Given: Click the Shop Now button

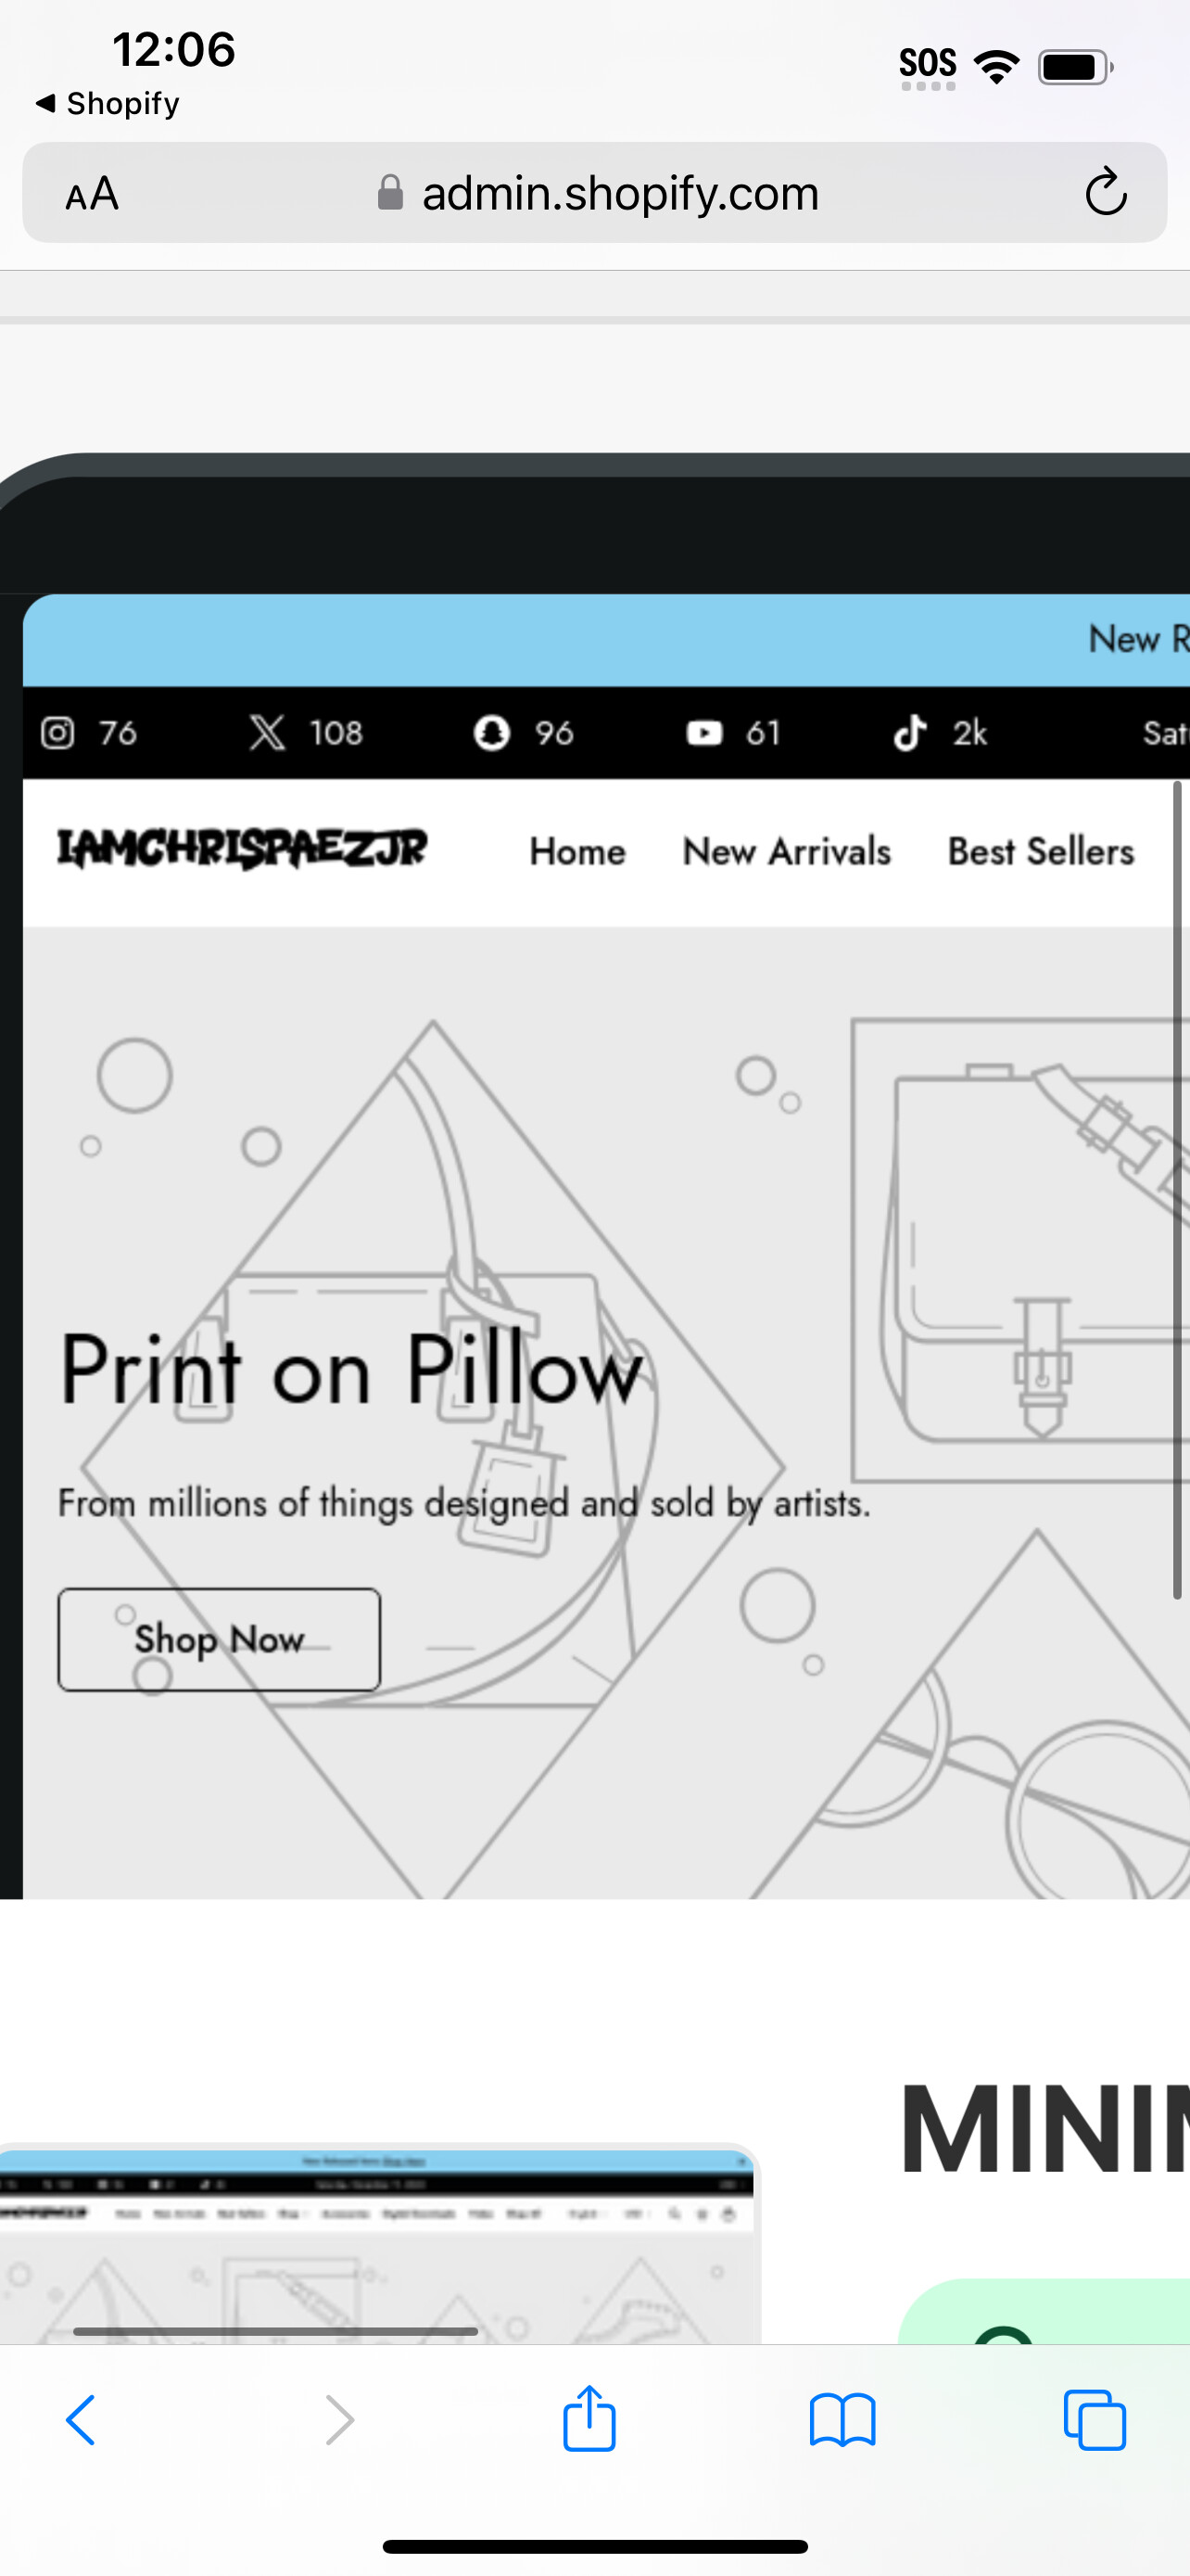Looking at the screenshot, I should pyautogui.click(x=219, y=1640).
